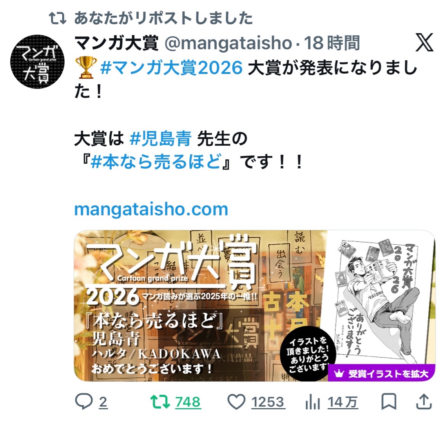
Task: Open hashtag #本なら売るほど
Action: (x=156, y=161)
